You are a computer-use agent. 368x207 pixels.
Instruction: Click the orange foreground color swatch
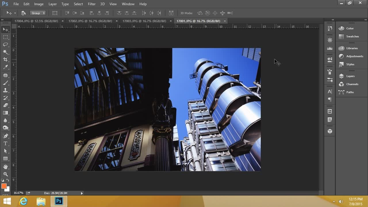click(x=4, y=186)
